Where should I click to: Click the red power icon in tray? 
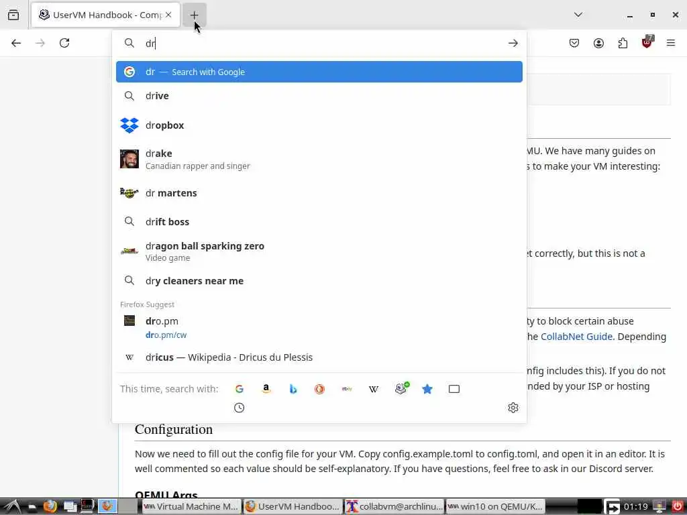pos(678,507)
